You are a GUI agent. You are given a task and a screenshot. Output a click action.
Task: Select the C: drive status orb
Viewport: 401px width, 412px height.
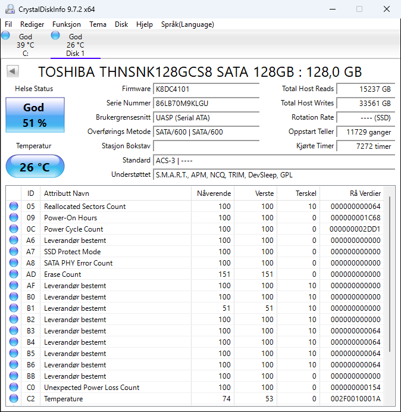pos(5,35)
